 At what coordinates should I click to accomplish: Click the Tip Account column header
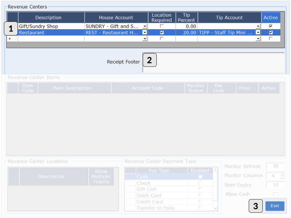(229, 18)
